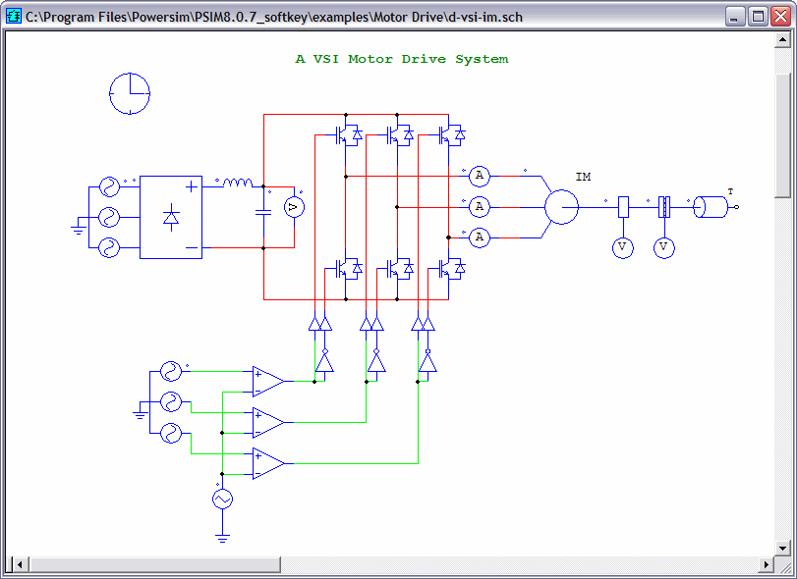This screenshot has height=579, width=797.
Task: Select the top sinusoidal reference source
Action: pyautogui.click(x=171, y=372)
